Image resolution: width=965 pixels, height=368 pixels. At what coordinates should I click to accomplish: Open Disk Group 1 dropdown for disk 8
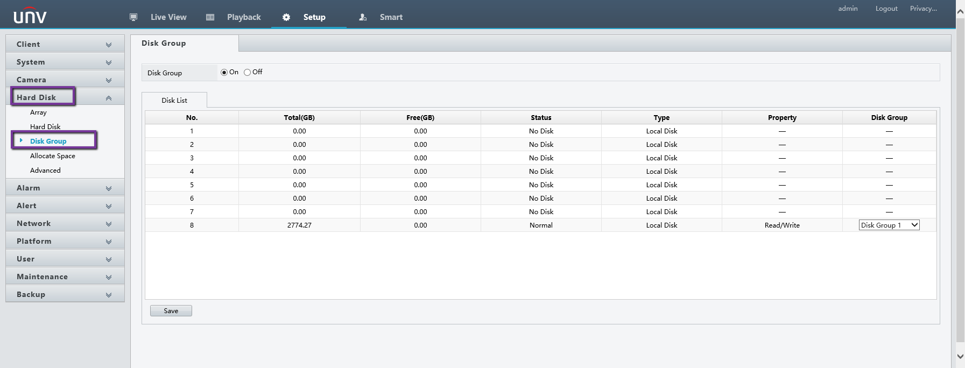pyautogui.click(x=889, y=225)
